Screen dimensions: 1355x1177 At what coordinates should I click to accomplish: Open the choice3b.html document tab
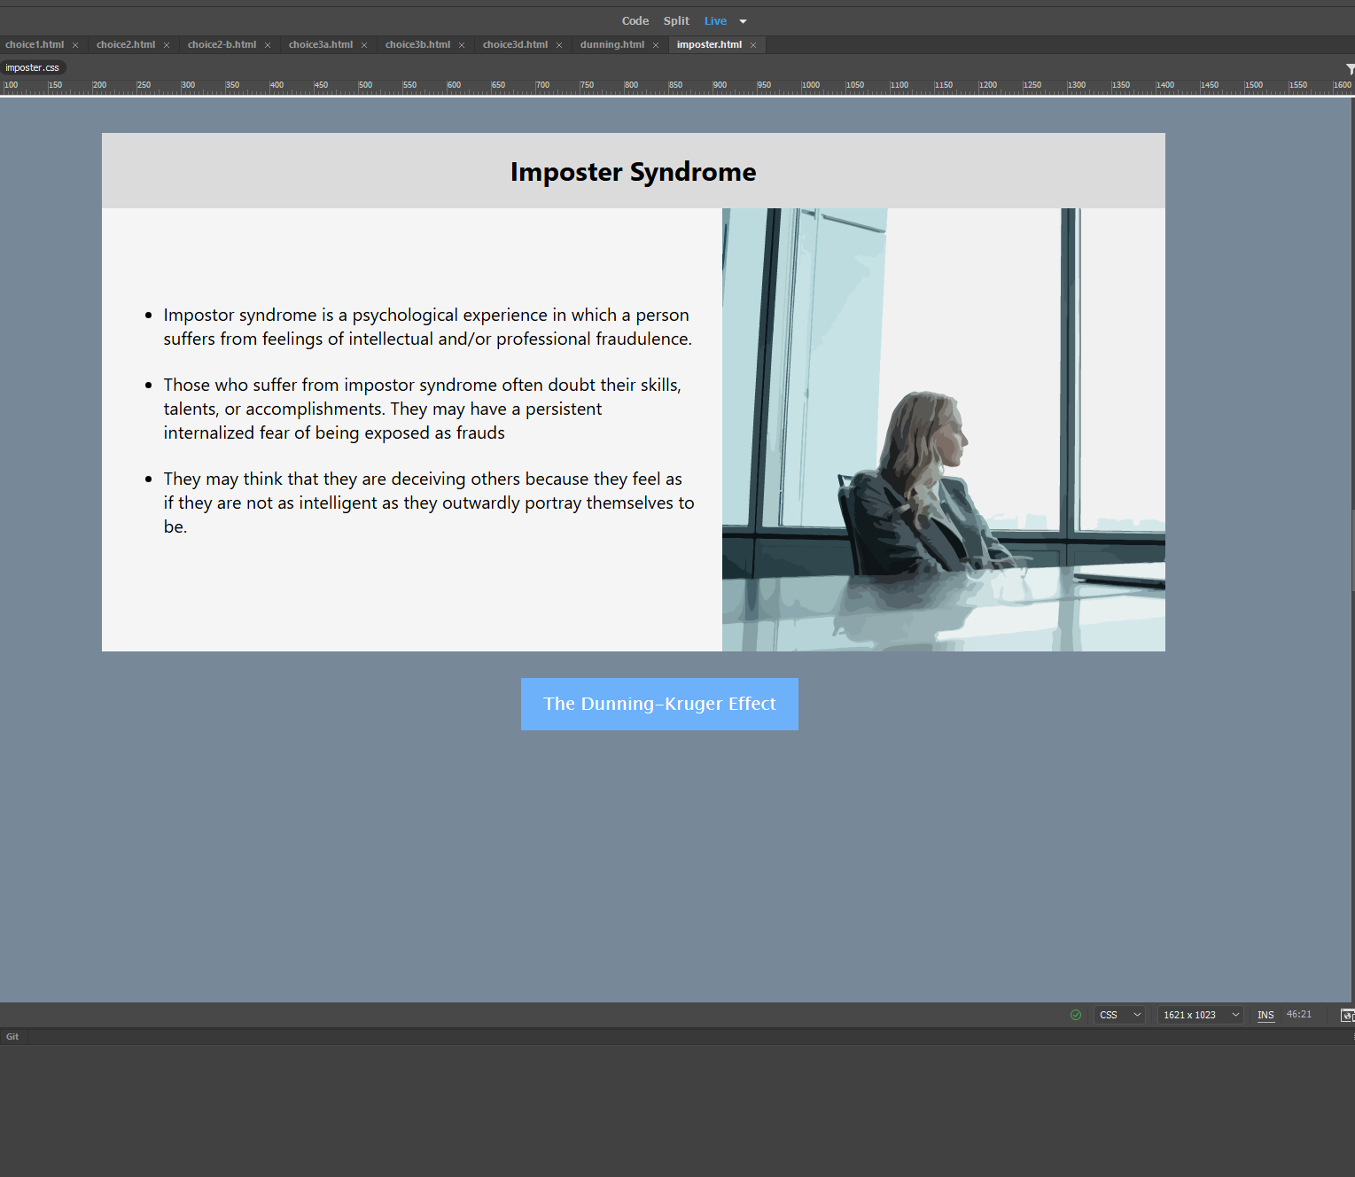coord(417,44)
